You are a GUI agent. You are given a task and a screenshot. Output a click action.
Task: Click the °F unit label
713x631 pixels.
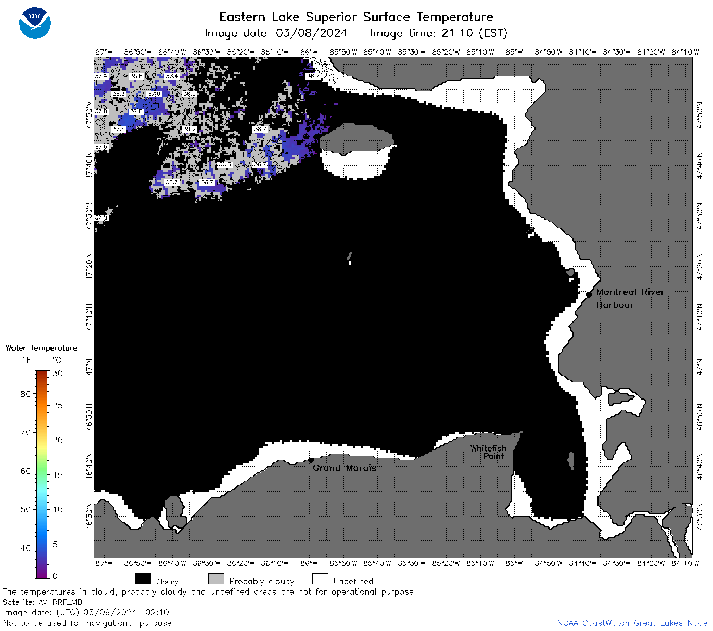[27, 360]
